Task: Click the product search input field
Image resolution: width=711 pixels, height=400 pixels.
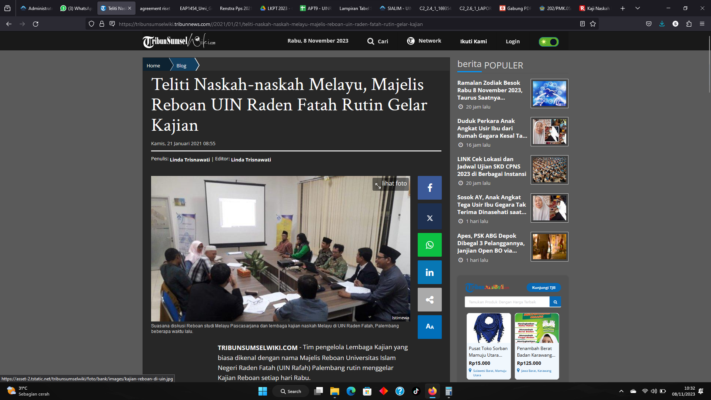Action: (507, 302)
